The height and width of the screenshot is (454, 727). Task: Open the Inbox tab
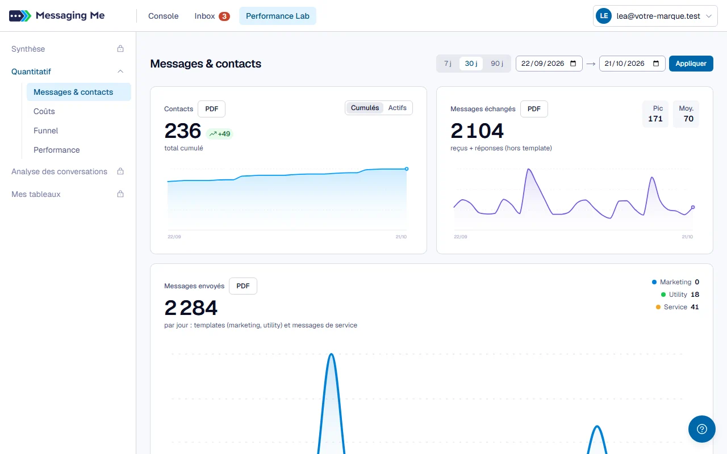point(212,16)
